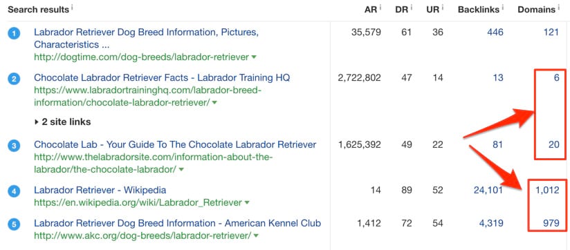This screenshot has height=250, width=570.
Task: Click the info icon next to DR
Action: click(x=412, y=7)
